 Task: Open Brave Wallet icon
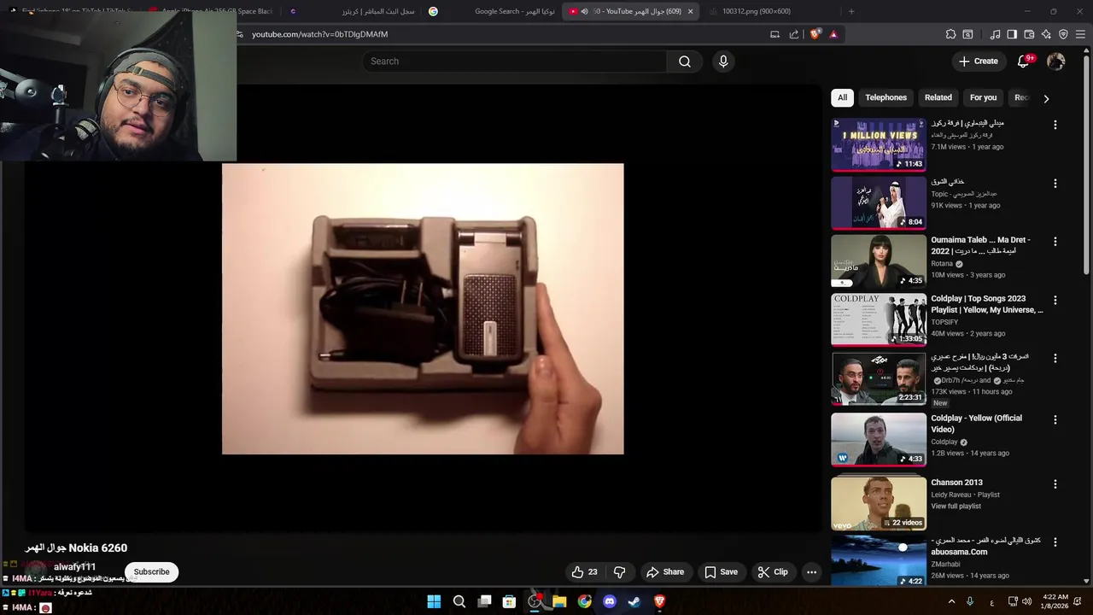1029,34
